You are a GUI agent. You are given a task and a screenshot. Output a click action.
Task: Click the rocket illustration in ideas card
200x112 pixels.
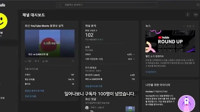[x=187, y=104]
